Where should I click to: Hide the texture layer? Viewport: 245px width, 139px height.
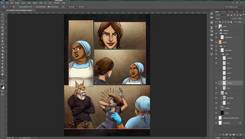(216, 42)
